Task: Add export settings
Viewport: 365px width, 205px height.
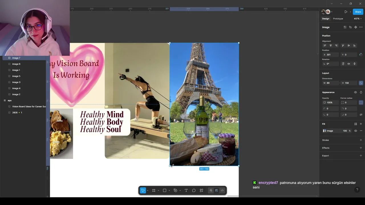Action: pos(361,155)
